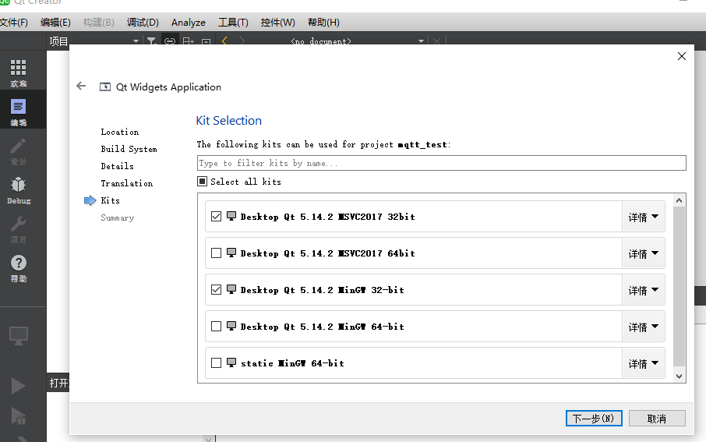Close the wizard dialog
Viewport: 706px width, 442px height.
click(682, 56)
